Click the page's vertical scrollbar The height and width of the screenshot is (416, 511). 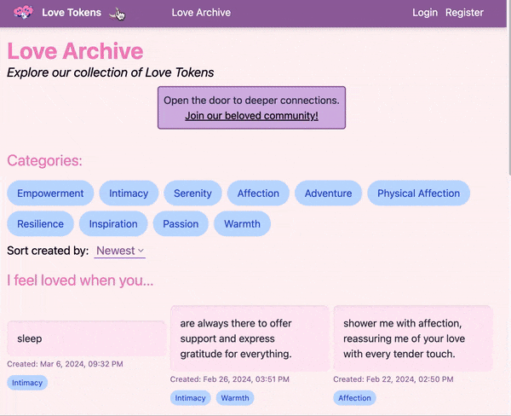[508, 88]
